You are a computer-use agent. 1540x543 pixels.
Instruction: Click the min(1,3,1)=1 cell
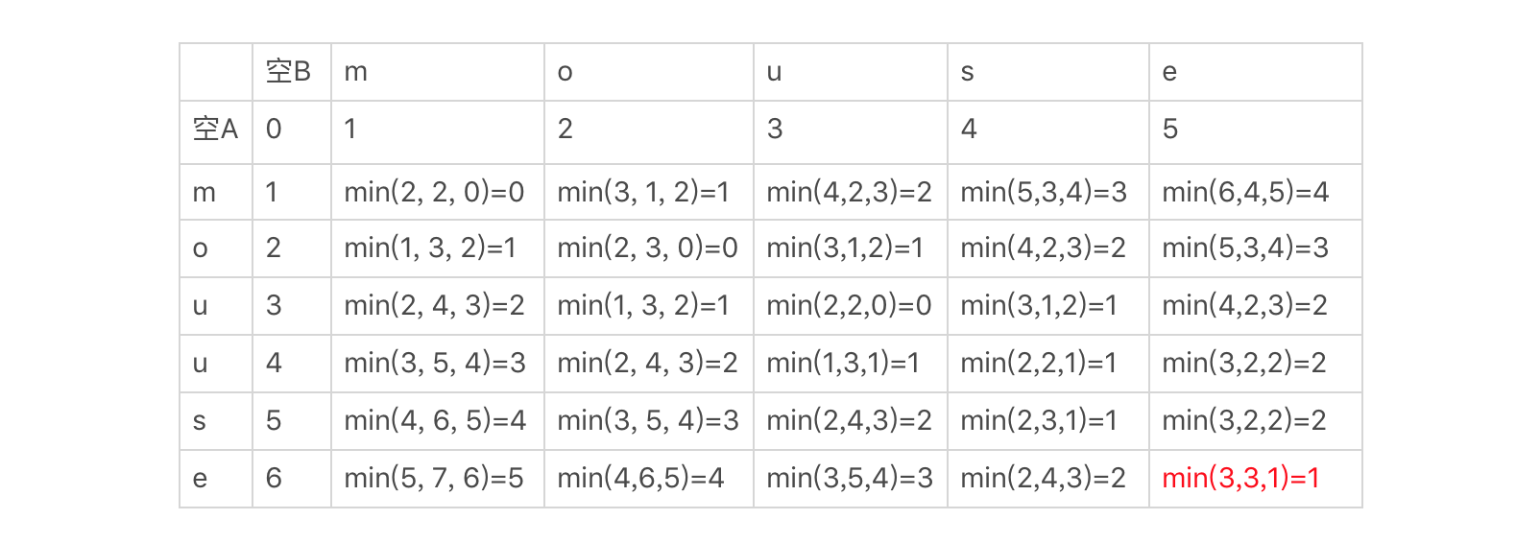(843, 363)
